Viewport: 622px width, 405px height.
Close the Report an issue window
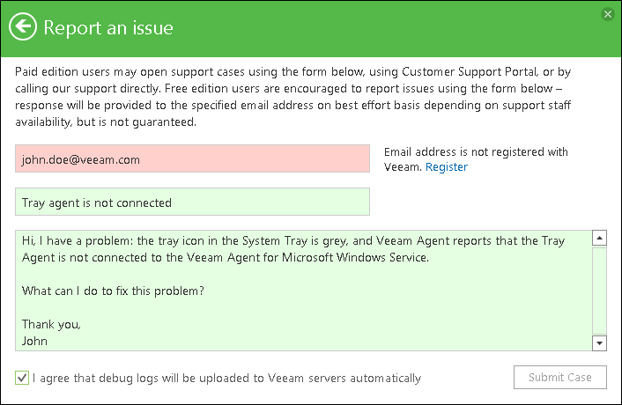click(607, 14)
